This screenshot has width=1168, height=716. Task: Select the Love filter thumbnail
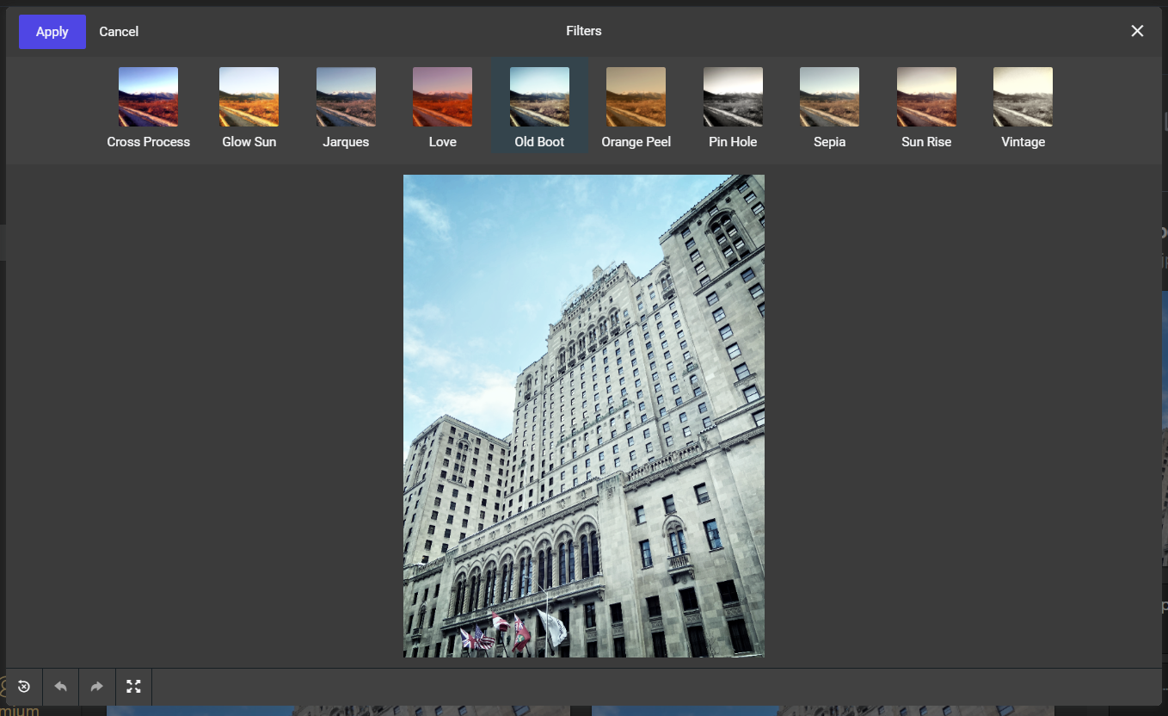click(x=443, y=97)
